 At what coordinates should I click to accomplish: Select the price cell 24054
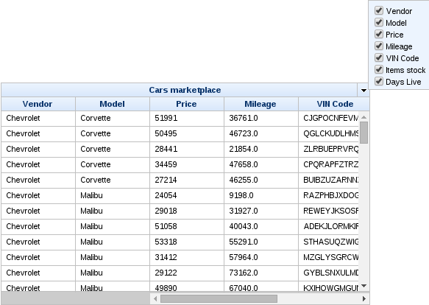coord(187,196)
